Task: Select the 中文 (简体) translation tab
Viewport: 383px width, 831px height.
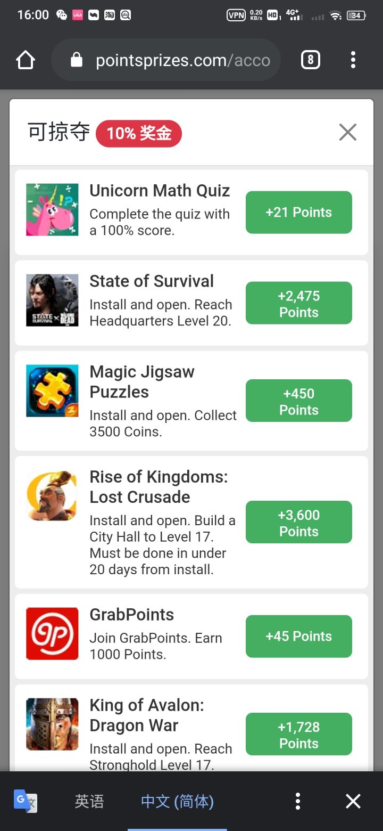Action: coord(177,801)
